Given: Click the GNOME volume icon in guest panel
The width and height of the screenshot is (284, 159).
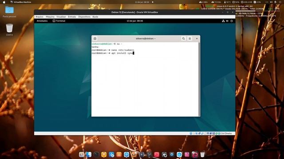Looking at the screenshot, I should pyautogui.click(x=227, y=21).
